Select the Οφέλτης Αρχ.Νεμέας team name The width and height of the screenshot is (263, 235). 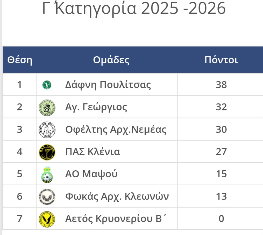pos(116,129)
